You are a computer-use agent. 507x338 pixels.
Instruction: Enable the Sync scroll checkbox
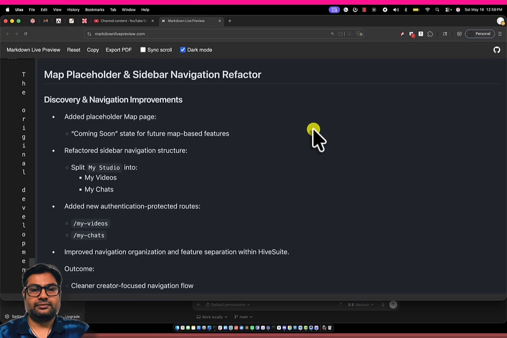[143, 50]
